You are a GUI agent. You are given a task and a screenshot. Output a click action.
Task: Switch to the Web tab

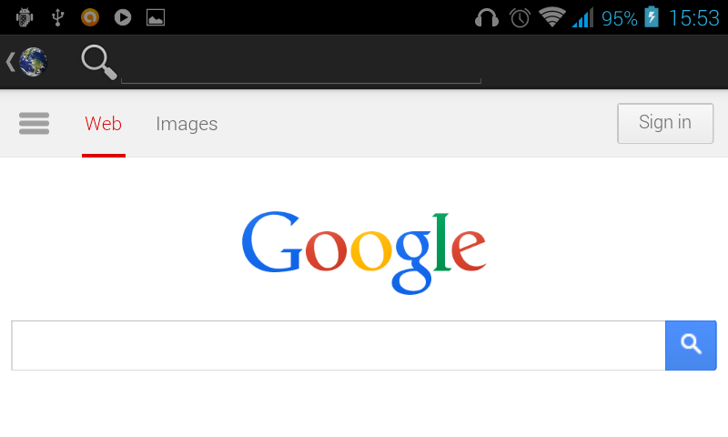tap(103, 124)
